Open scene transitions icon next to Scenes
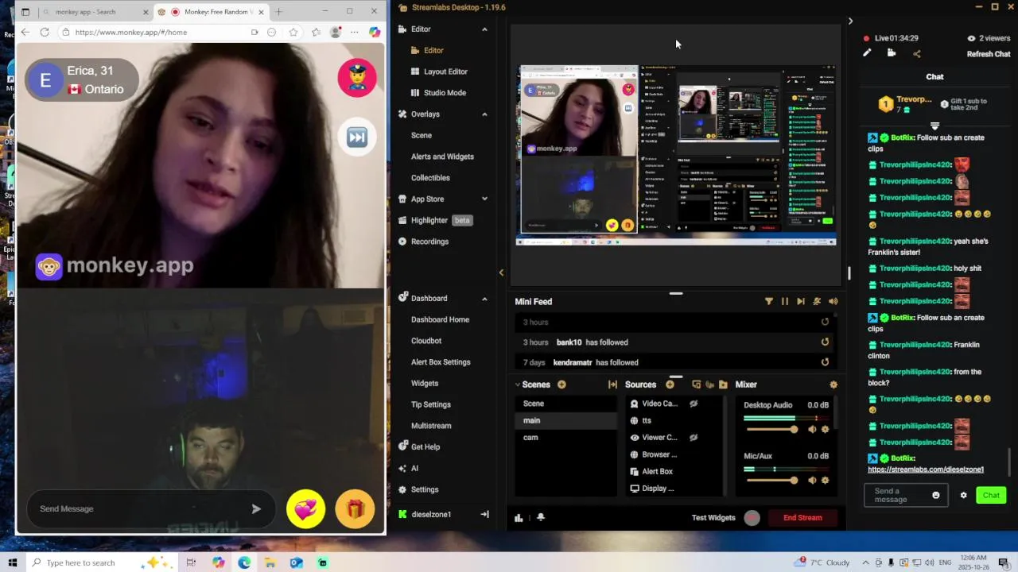Viewport: 1018px width, 572px height. (612, 385)
